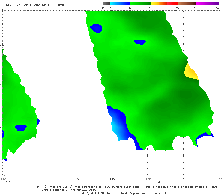Click the cyan-blue segment of the color bar
The height and width of the screenshot is (195, 222).
[x=120, y=4]
